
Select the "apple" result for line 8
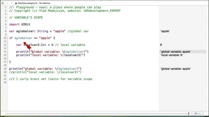(165, 31)
